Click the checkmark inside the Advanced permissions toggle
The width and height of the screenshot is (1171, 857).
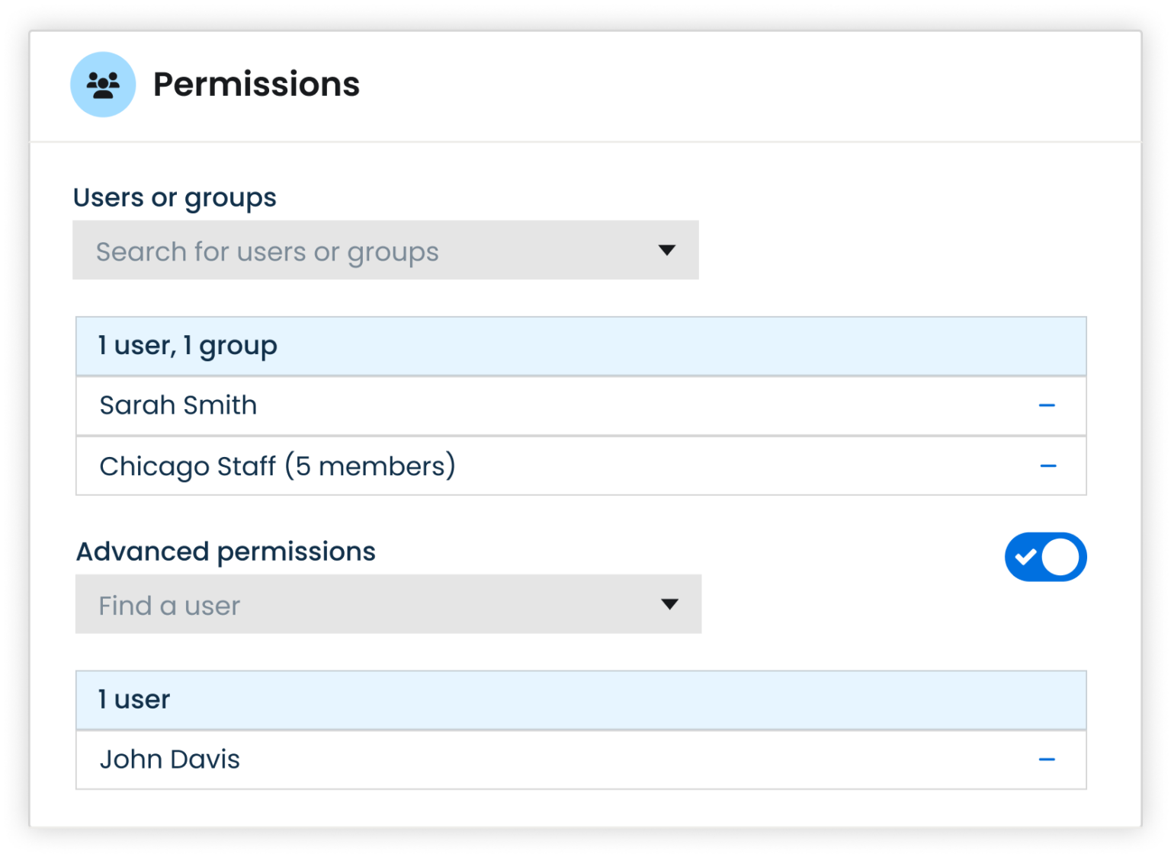coord(1026,557)
